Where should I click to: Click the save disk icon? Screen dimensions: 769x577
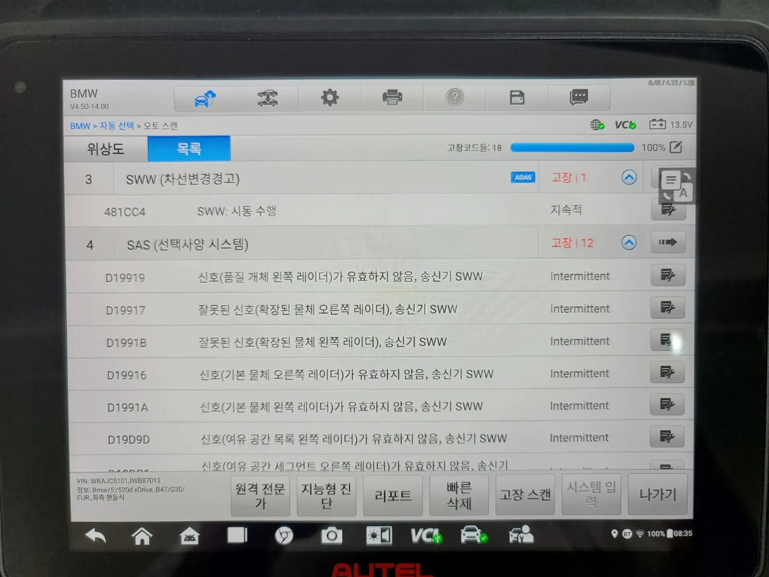tap(517, 97)
